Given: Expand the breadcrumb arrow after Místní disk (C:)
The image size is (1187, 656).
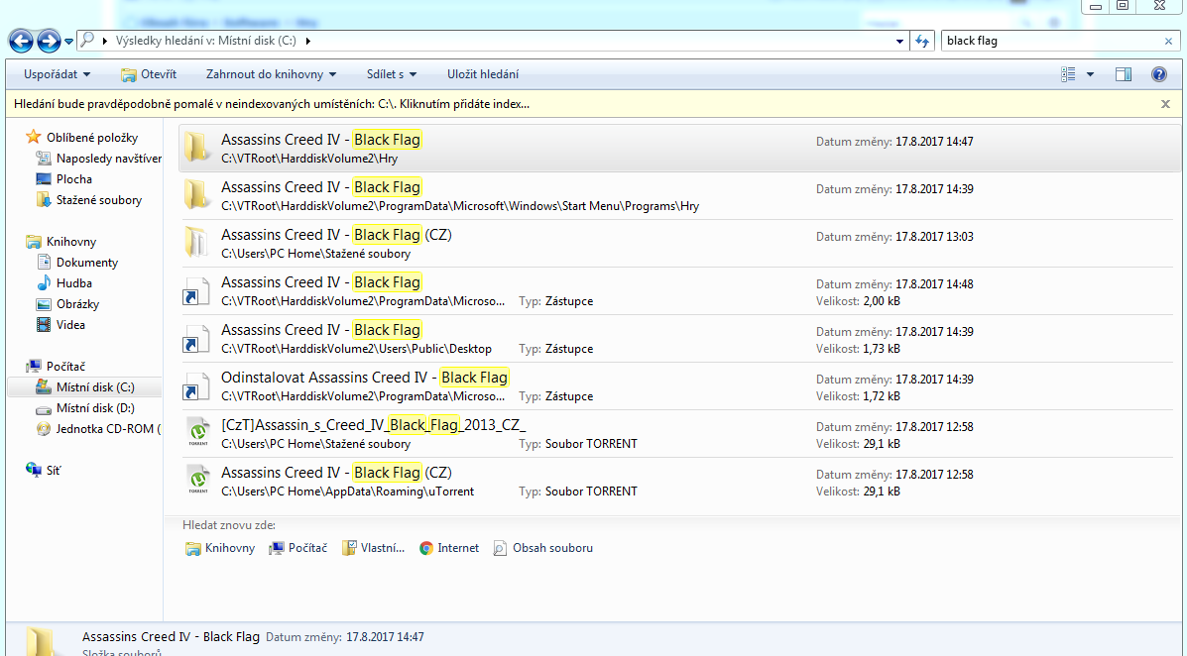Looking at the screenshot, I should coord(308,41).
